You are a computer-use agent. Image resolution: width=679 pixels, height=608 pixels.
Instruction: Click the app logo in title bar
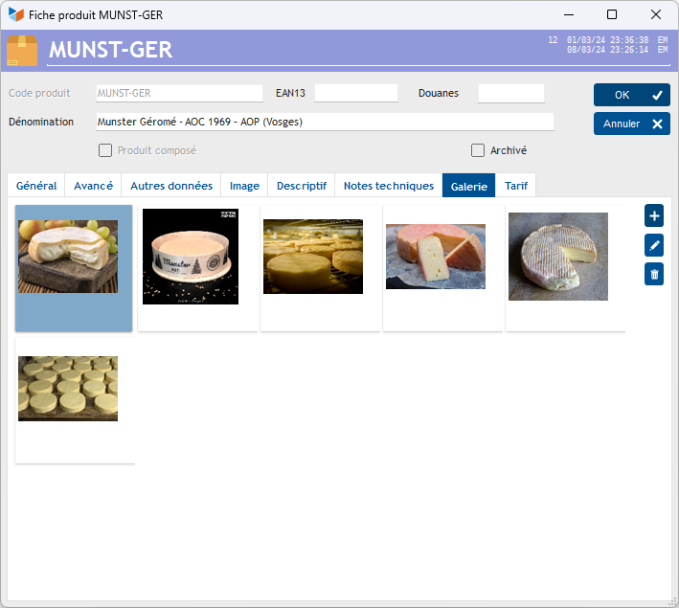pos(16,14)
